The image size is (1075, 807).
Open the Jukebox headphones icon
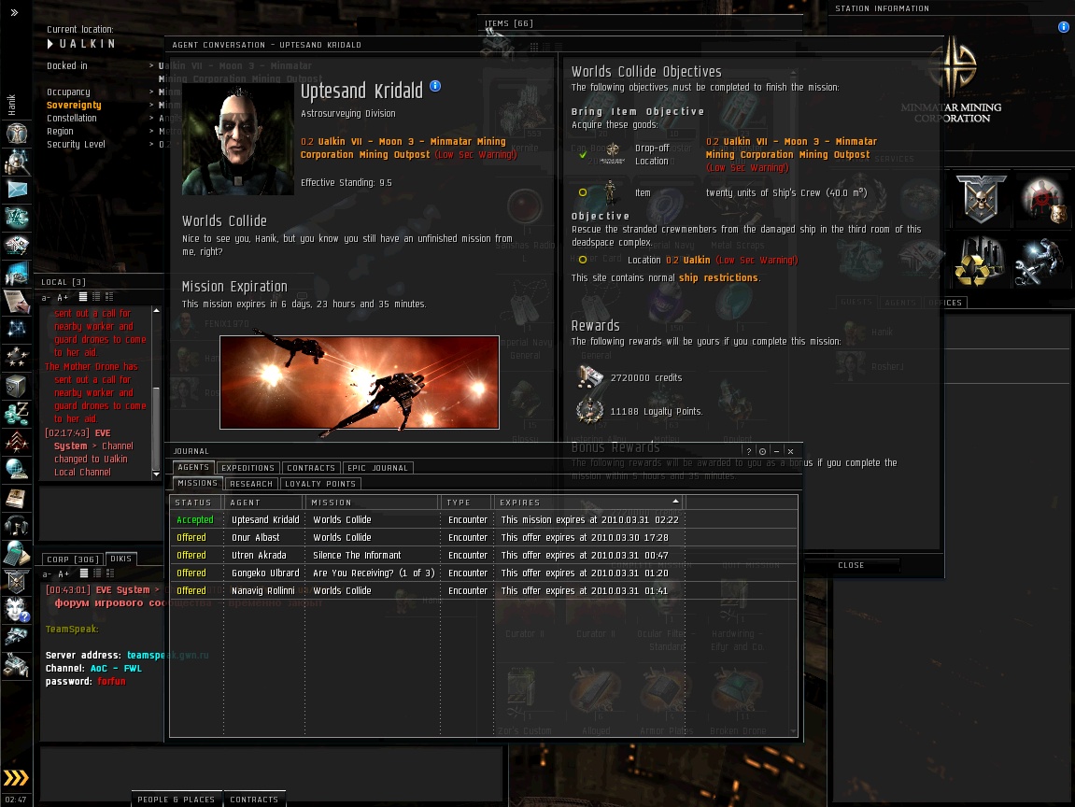tap(17, 525)
